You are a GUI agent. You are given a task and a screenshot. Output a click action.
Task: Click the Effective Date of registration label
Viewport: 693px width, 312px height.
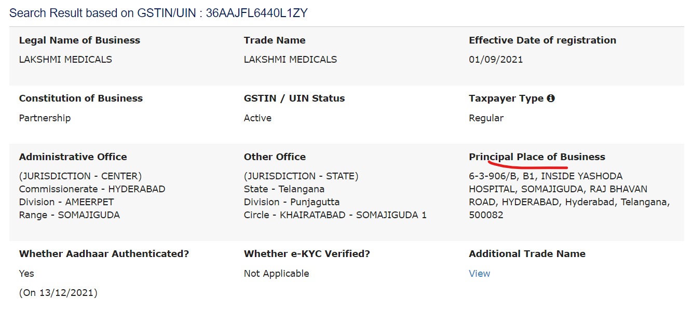point(542,40)
